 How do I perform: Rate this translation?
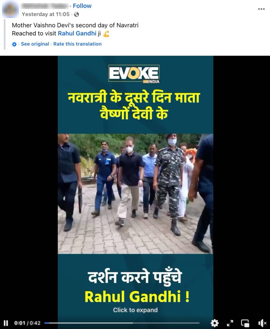[x=77, y=44]
